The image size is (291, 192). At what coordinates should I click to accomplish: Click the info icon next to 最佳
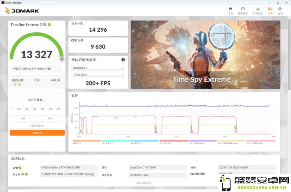pos(59,80)
